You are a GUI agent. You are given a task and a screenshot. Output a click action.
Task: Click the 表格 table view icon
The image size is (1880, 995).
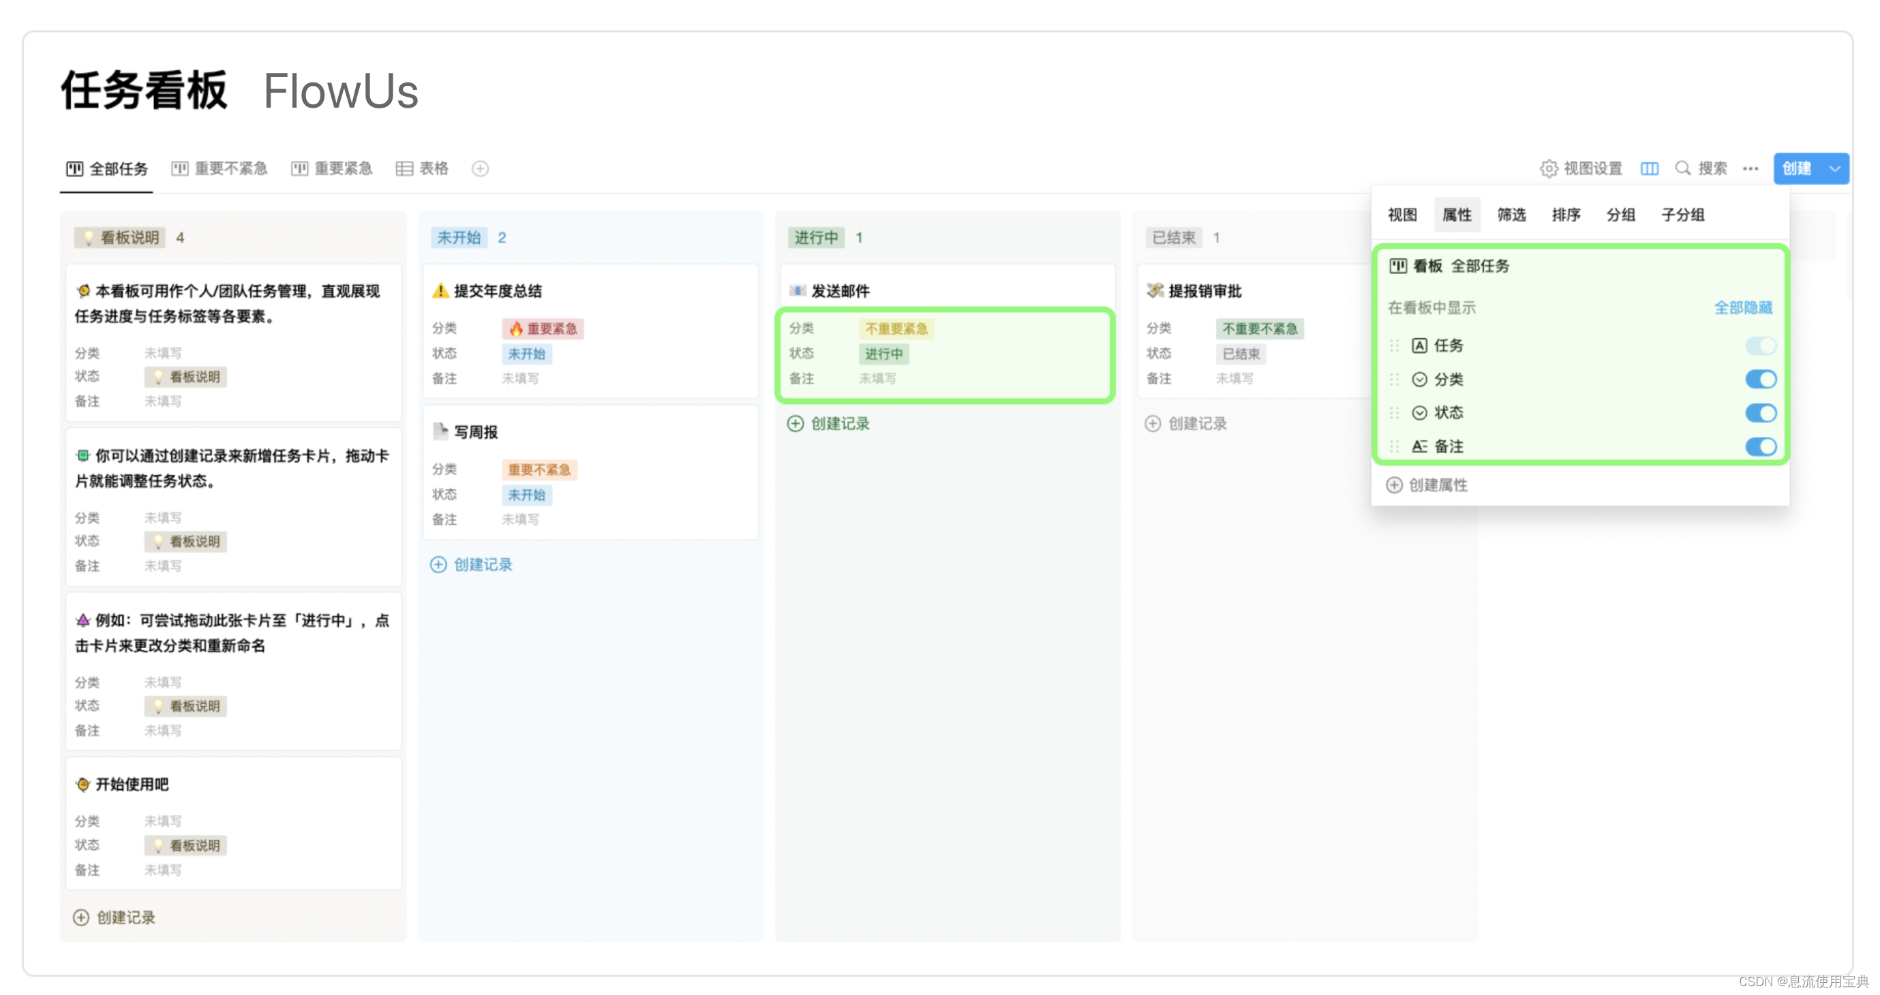coord(404,168)
